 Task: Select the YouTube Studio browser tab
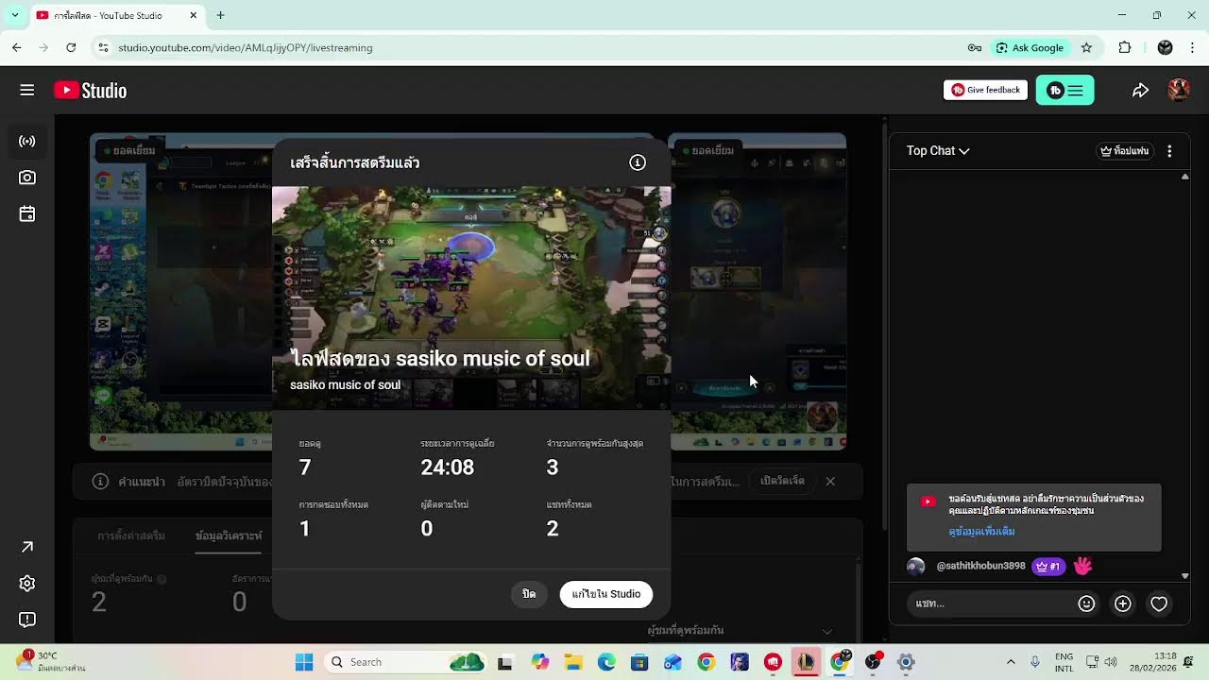click(117, 15)
